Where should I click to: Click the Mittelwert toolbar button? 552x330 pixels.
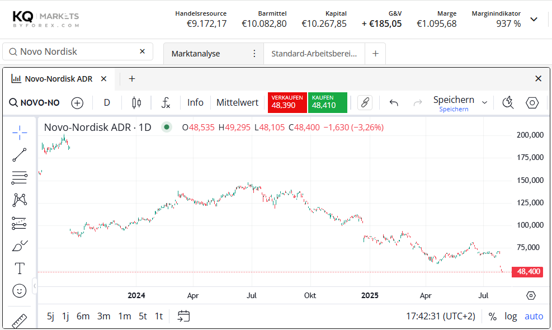click(237, 102)
